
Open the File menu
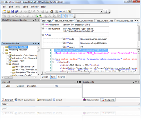pyautogui.click(x=5, y=7)
